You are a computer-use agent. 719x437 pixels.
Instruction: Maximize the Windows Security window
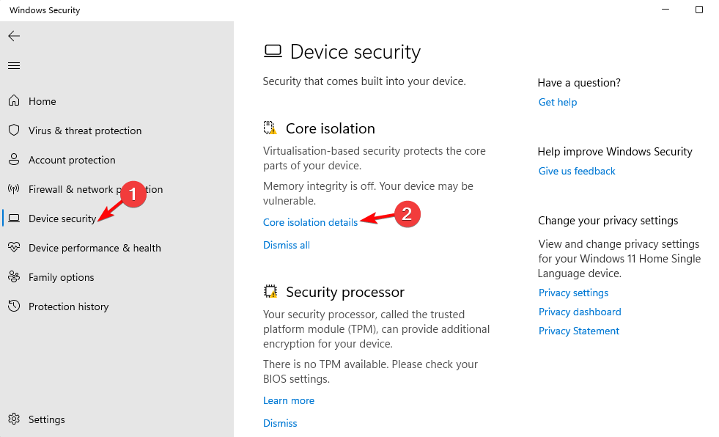tap(698, 10)
